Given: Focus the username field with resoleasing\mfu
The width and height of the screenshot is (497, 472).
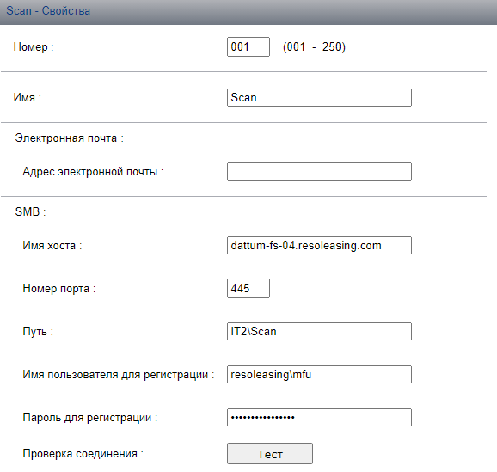Looking at the screenshot, I should (319, 374).
